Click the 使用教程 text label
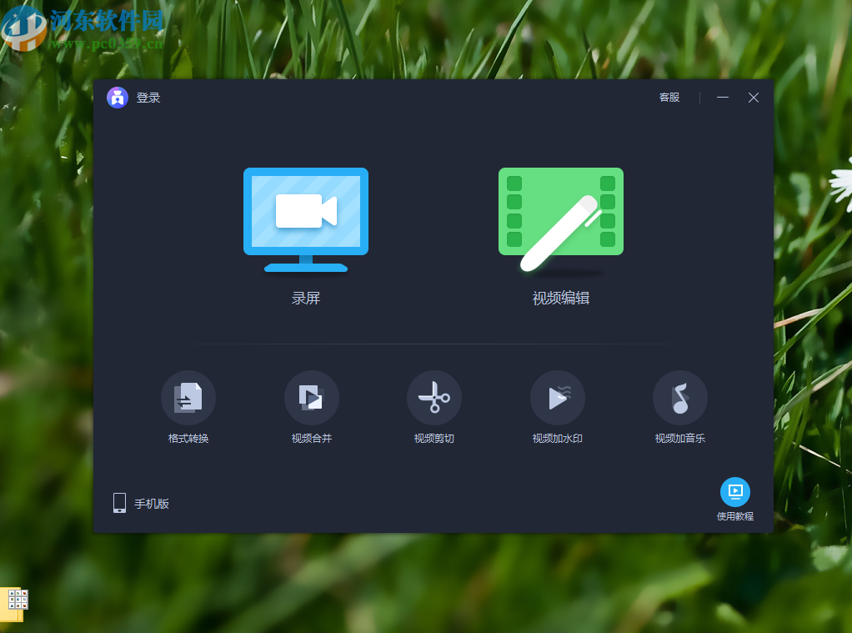Image resolution: width=852 pixels, height=633 pixels. [x=735, y=516]
